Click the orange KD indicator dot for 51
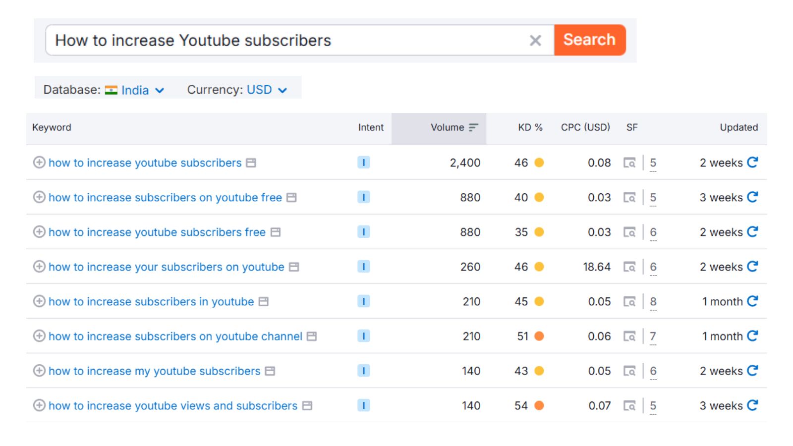This screenshot has width=793, height=446. click(539, 336)
